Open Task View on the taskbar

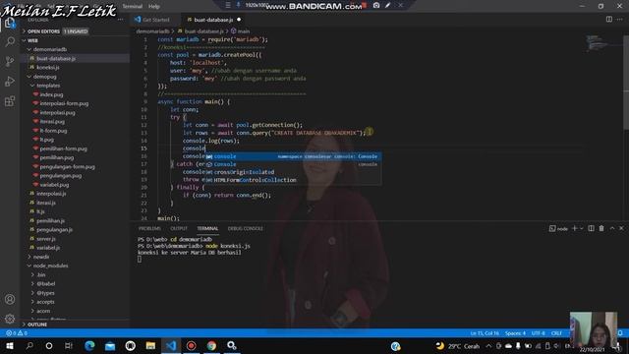coord(69,345)
